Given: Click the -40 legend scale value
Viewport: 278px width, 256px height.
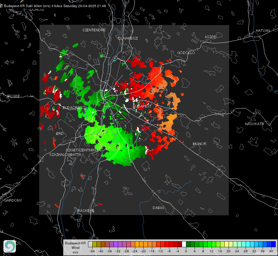Looking at the screenshot, I should pyautogui.click(x=101, y=251).
